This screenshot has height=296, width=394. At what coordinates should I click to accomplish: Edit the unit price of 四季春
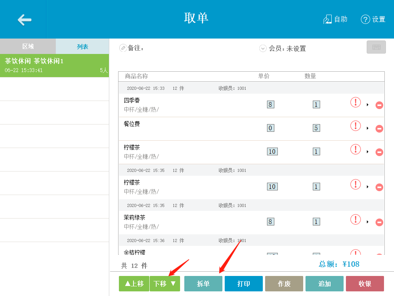pyautogui.click(x=270, y=104)
